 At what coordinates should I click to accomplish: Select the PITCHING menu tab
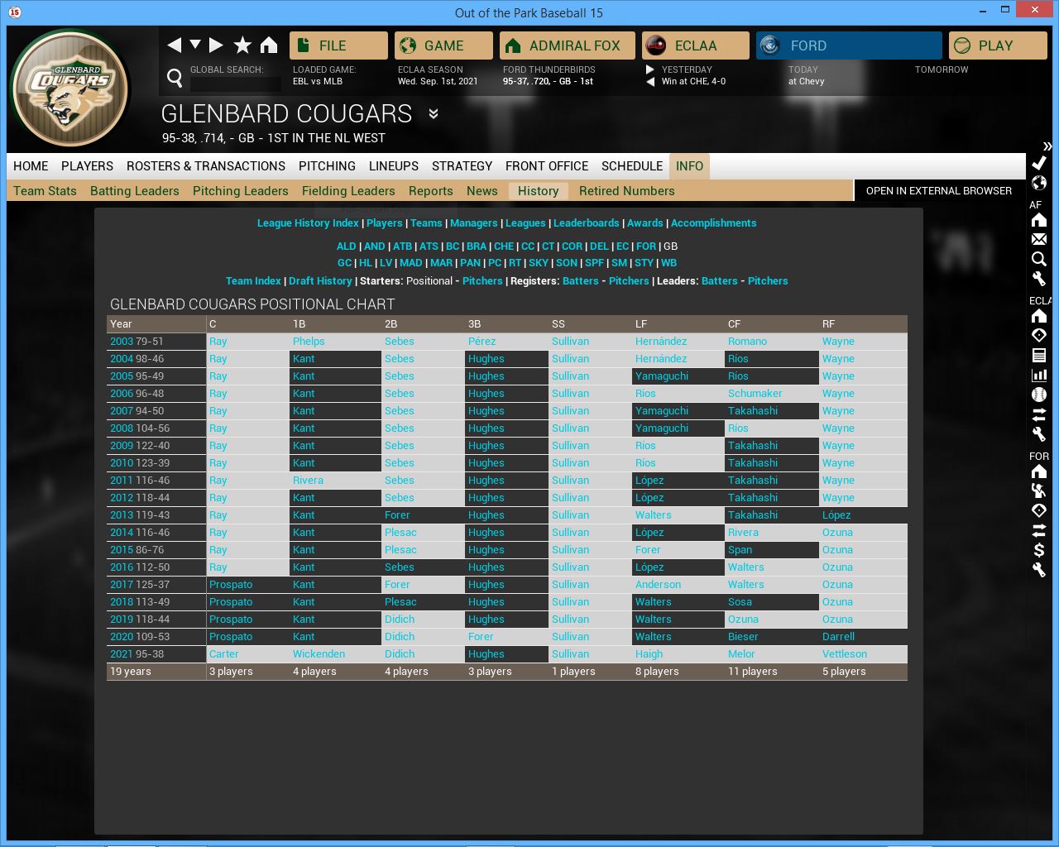click(327, 166)
